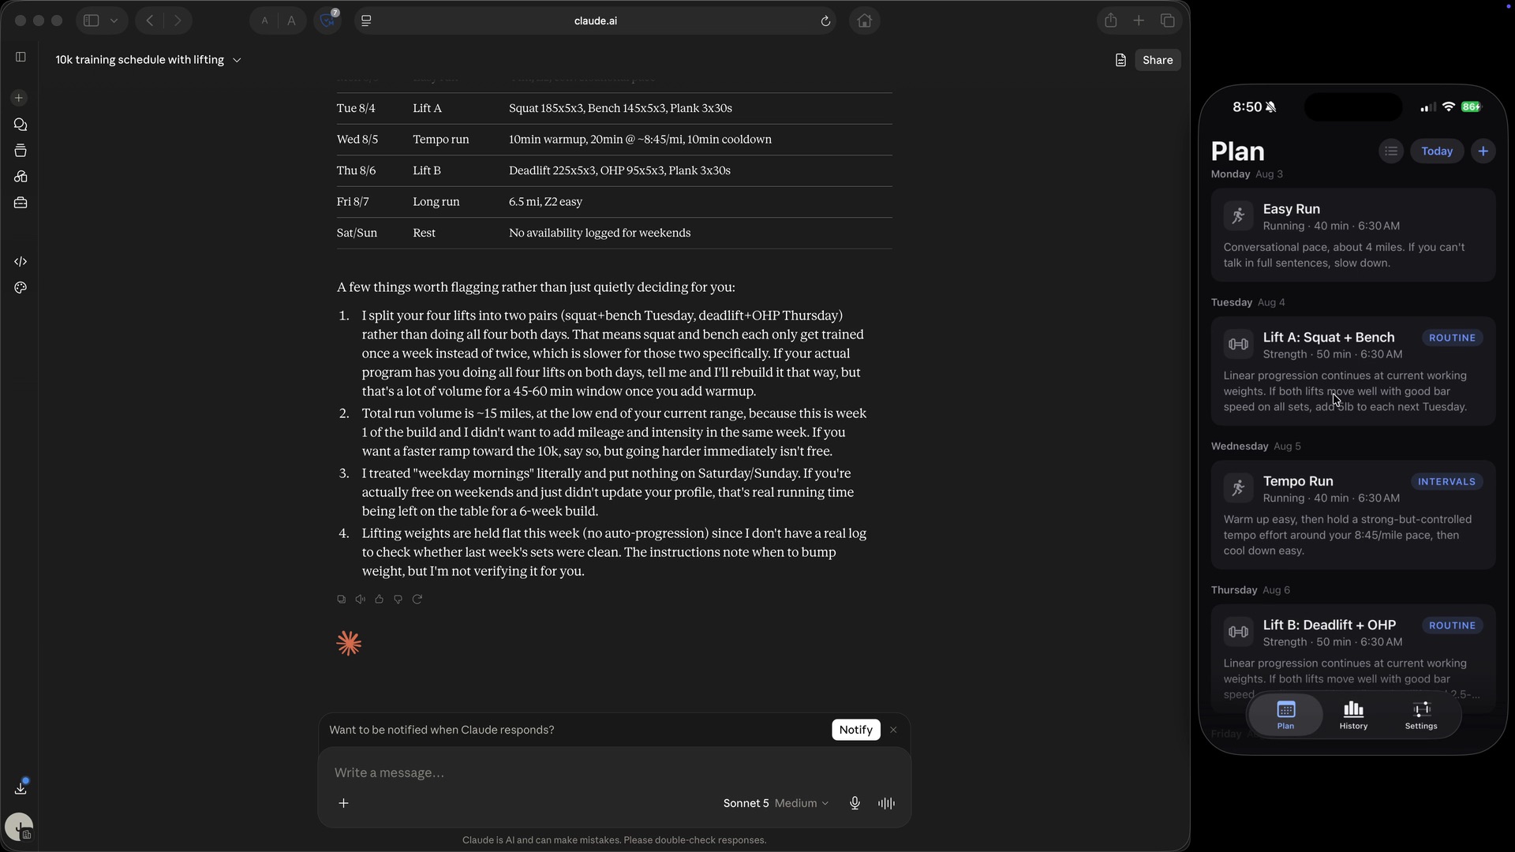Add an attachment with the plus button
1515x852 pixels.
click(344, 803)
